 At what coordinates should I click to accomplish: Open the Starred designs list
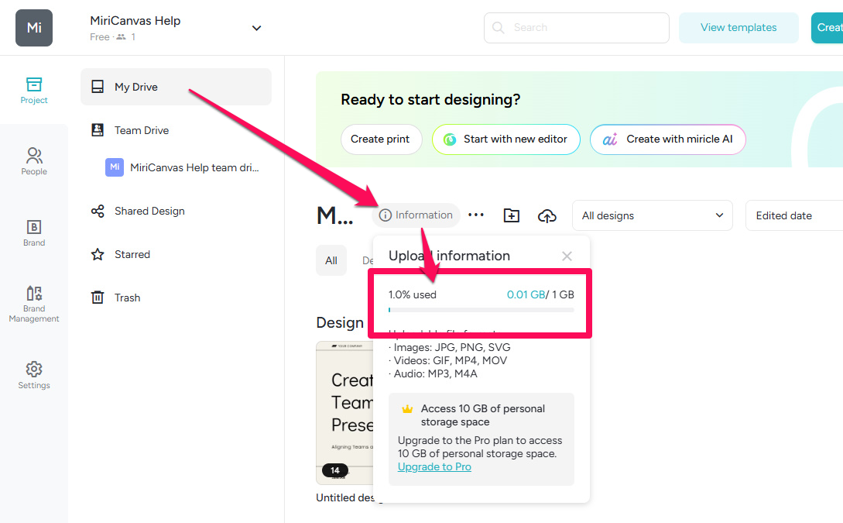132,254
